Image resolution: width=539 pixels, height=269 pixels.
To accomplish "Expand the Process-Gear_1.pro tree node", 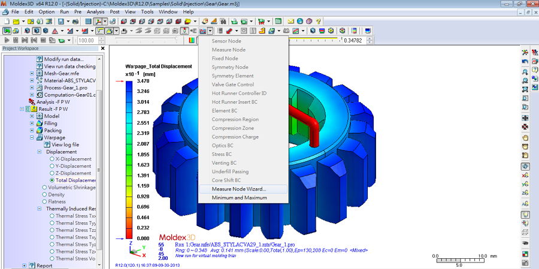I will point(32,87).
